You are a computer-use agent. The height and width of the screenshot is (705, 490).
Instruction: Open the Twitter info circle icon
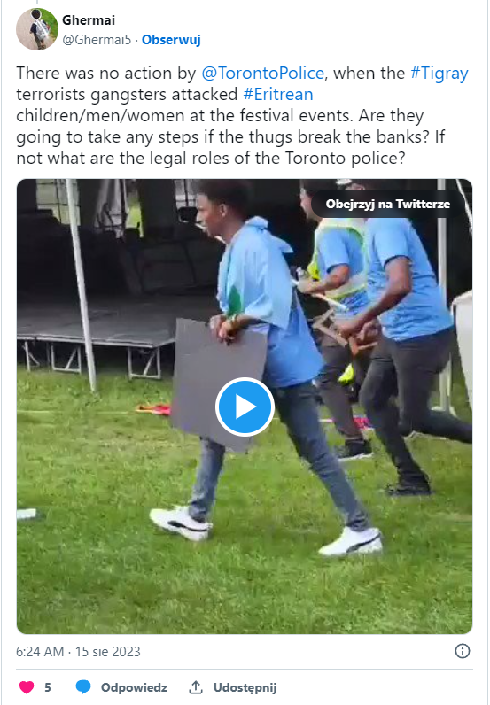pyautogui.click(x=463, y=651)
